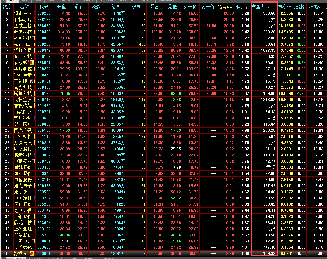Select the 金钼股份 stock name

(23, 216)
